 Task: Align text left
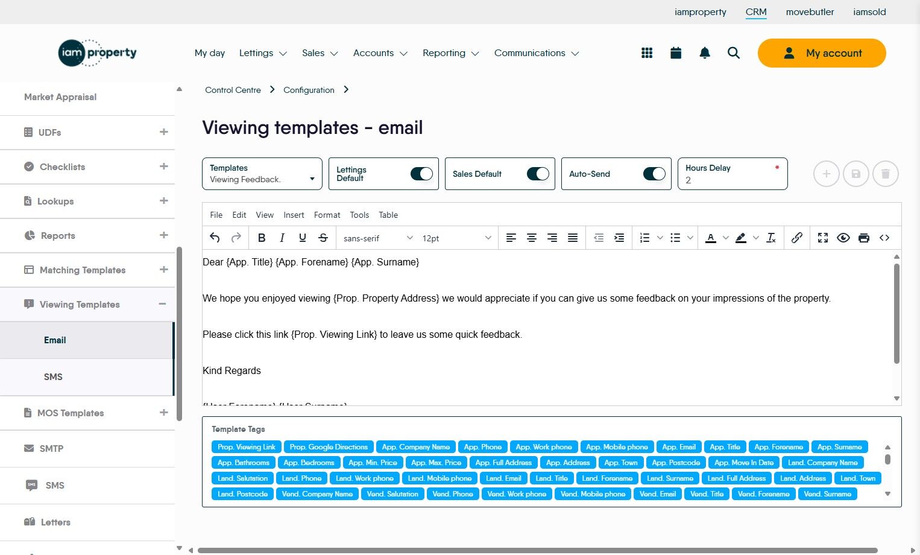pos(511,238)
